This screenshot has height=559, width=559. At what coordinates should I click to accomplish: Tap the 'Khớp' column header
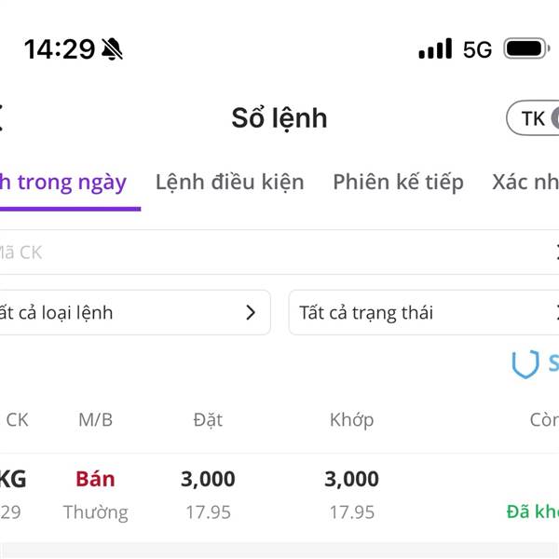(351, 420)
